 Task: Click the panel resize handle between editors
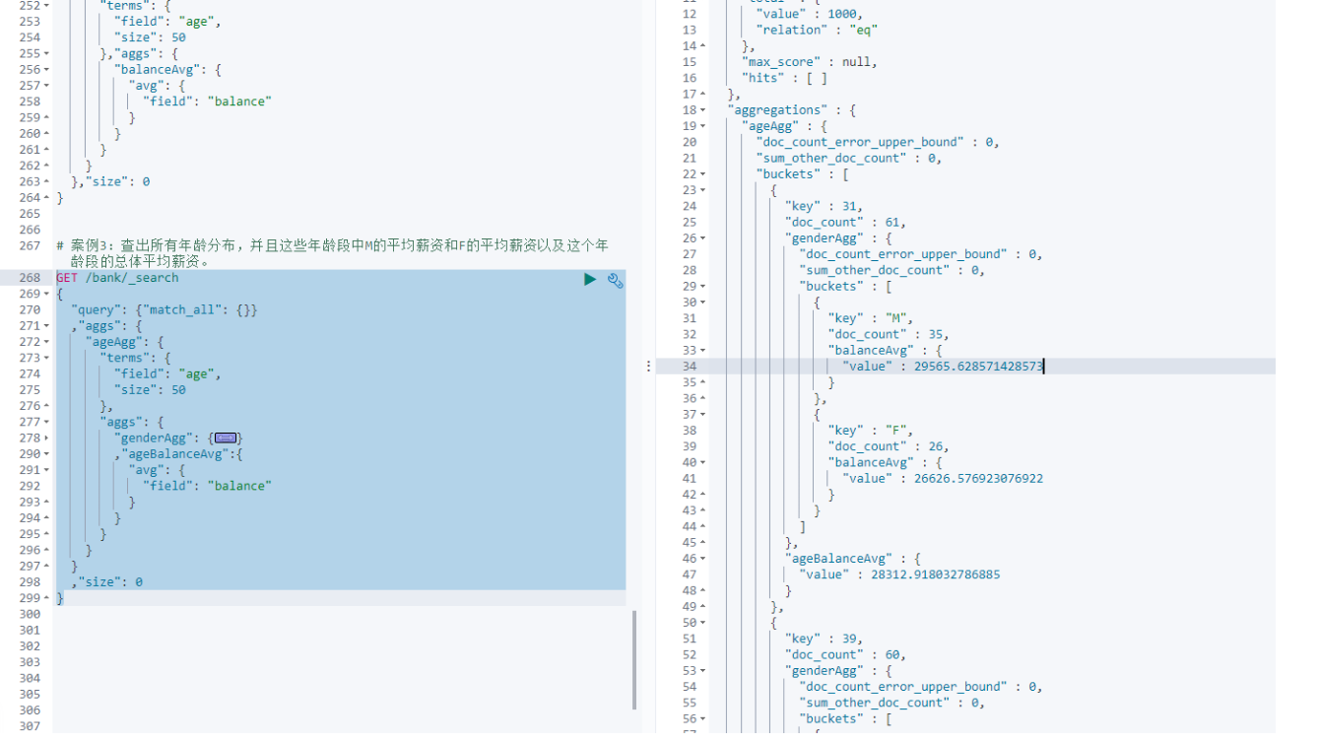(x=647, y=366)
